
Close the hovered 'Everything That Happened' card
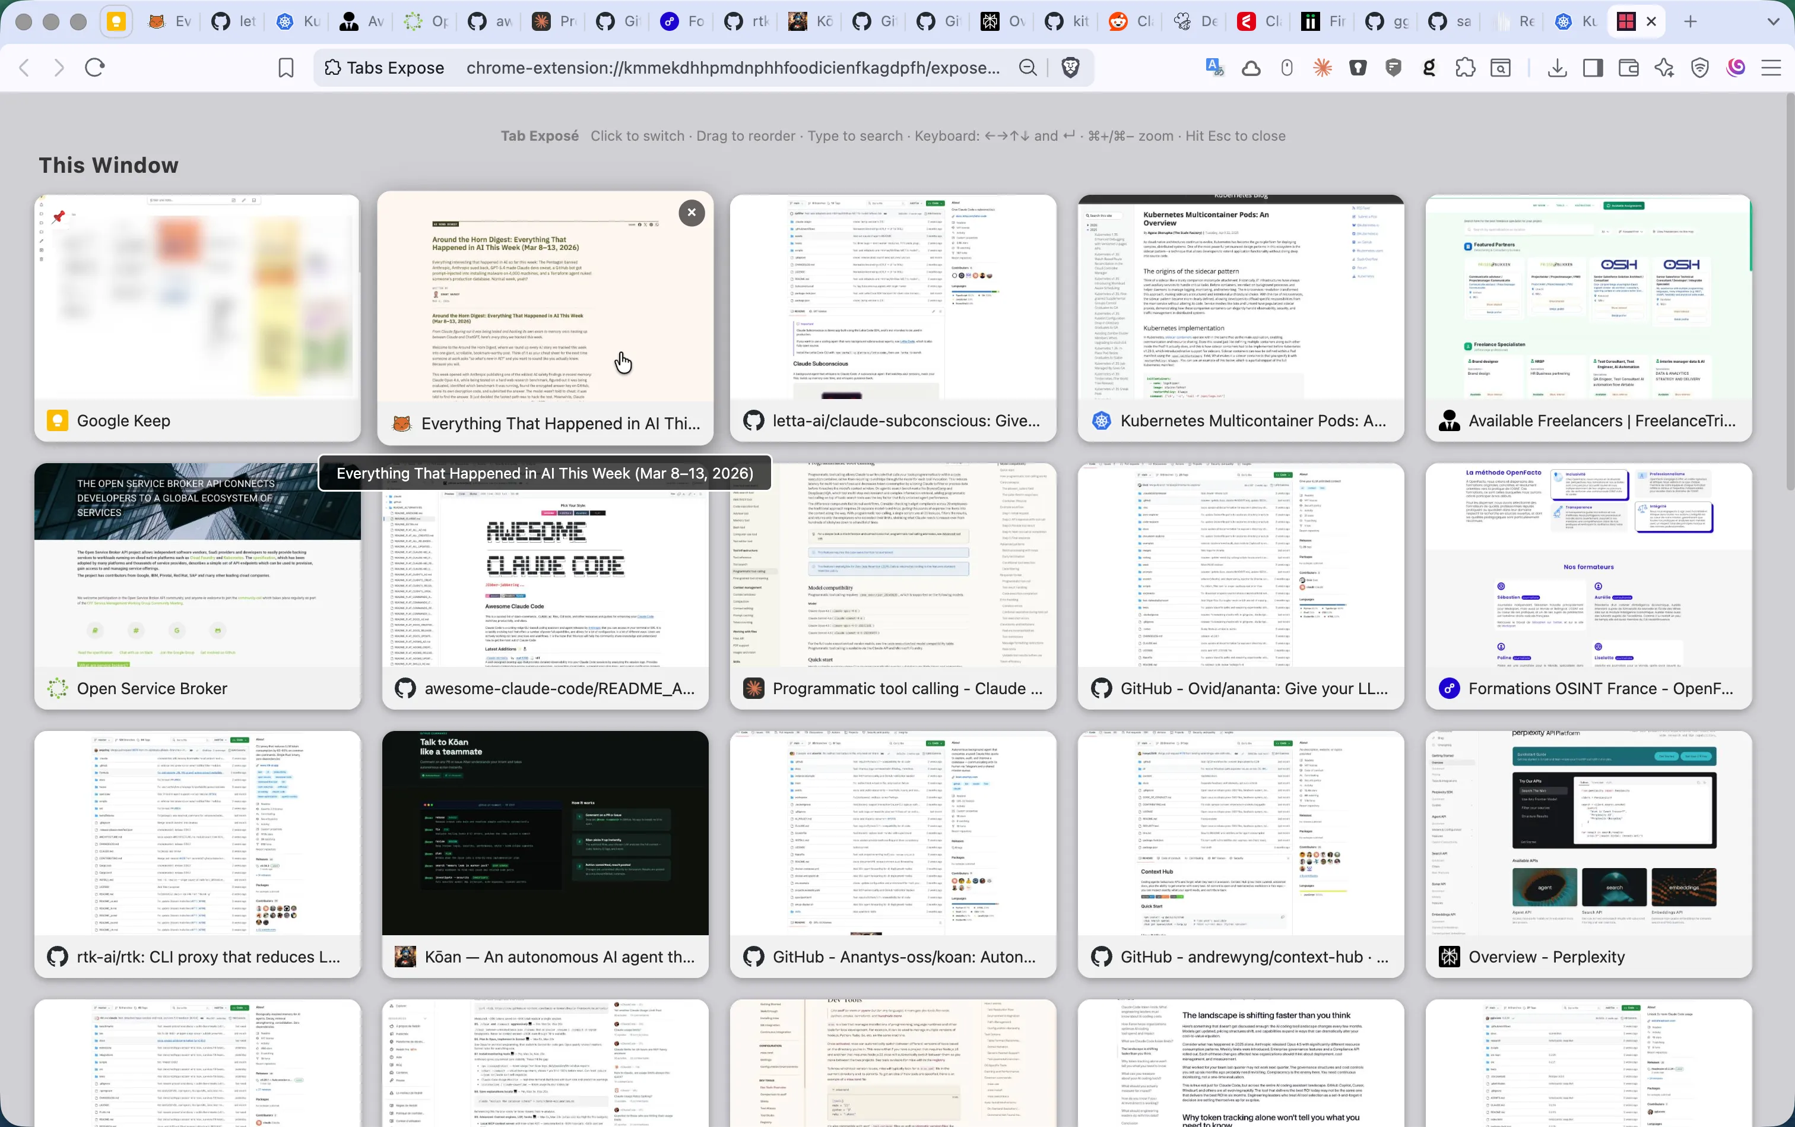(692, 213)
